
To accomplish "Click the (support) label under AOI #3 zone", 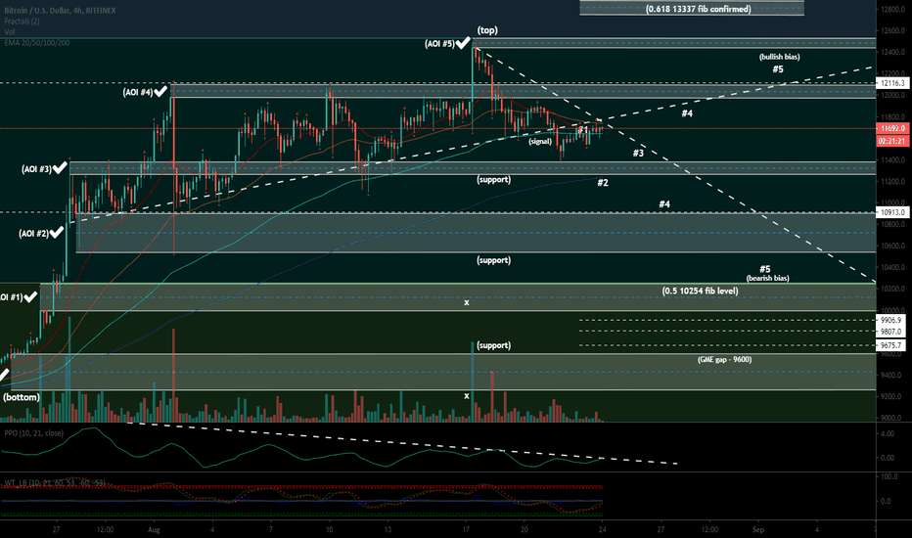I will (494, 180).
